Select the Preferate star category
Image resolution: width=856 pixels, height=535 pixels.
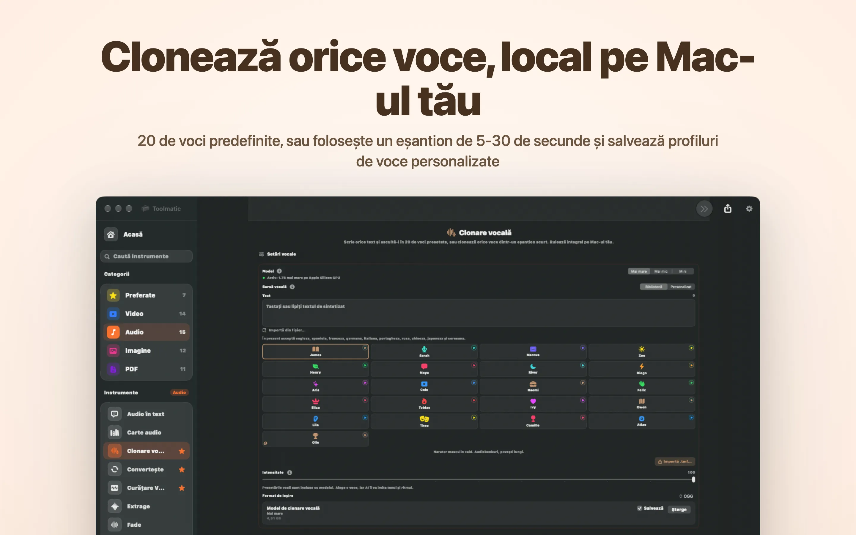point(147,295)
